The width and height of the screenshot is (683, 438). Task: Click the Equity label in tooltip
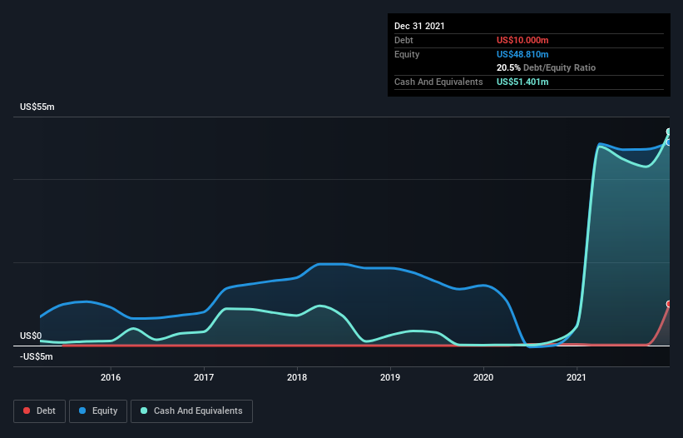point(407,54)
